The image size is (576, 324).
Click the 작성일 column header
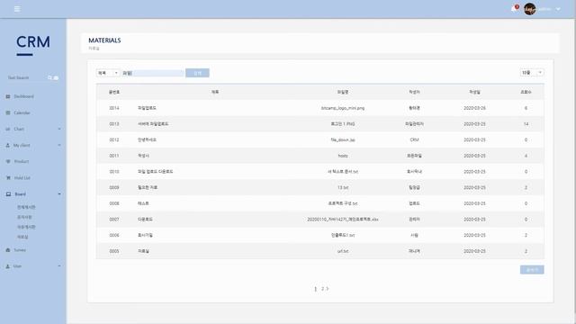(474, 92)
